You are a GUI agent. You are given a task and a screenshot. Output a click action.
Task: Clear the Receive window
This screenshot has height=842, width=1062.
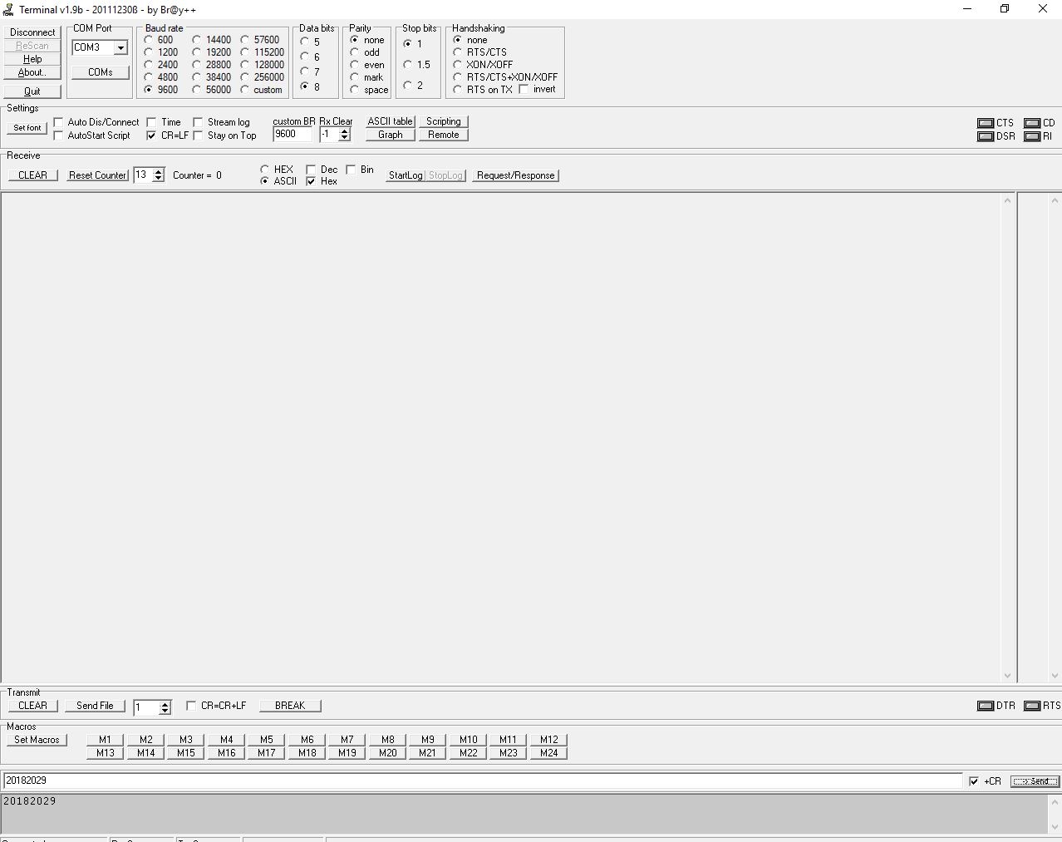pos(33,175)
